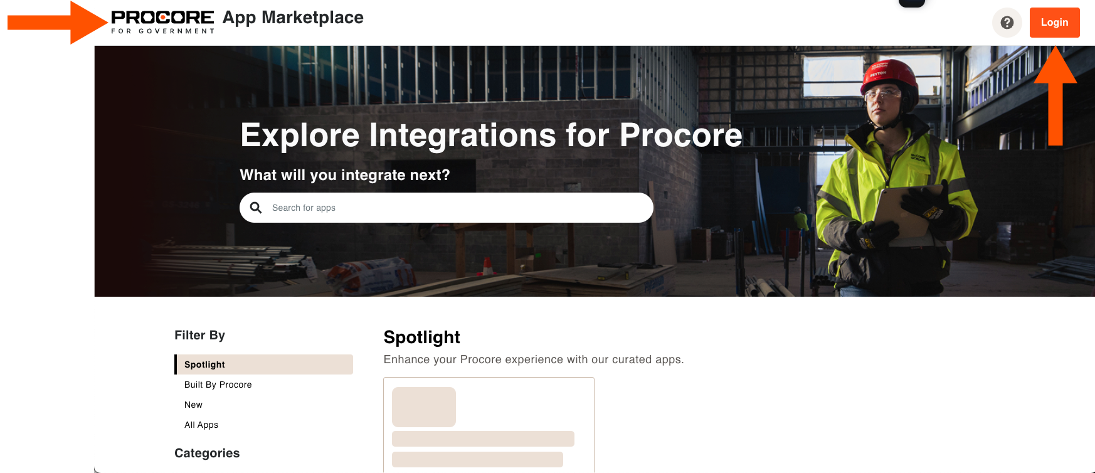The image size is (1095, 473).
Task: Expand the Categories section
Action: tap(207, 453)
